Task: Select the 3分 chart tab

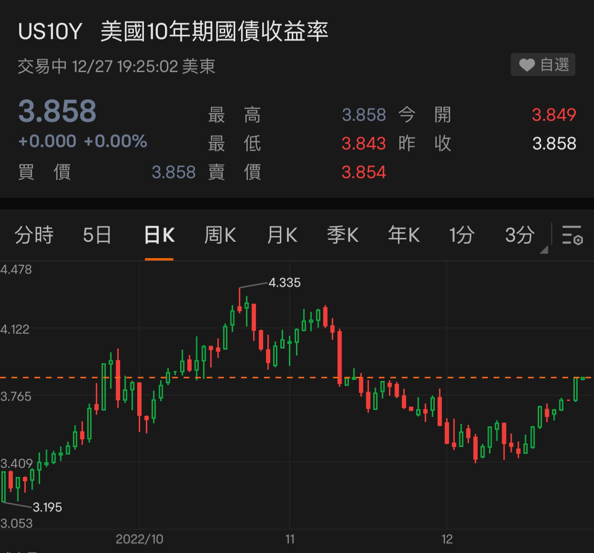Action: point(519,235)
